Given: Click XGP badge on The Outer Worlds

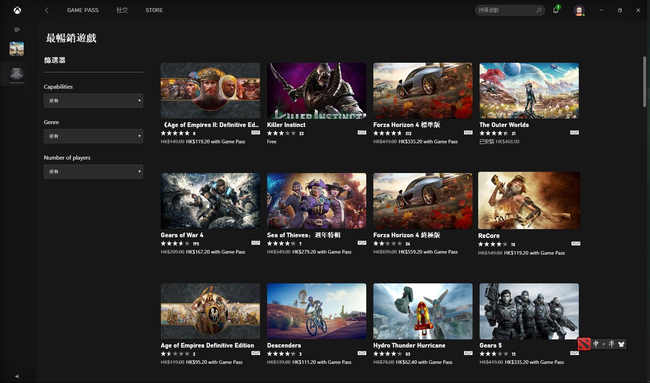Looking at the screenshot, I should click(x=574, y=132).
